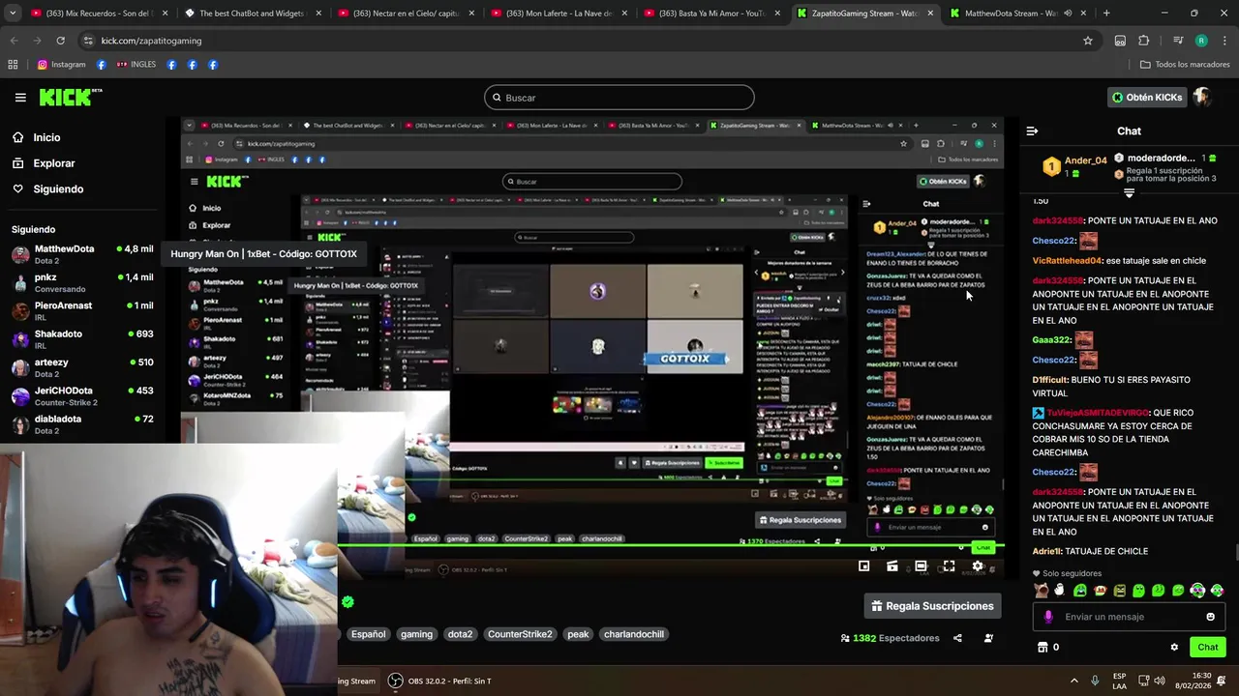
Task: Open PieroArenast followed channel
Action: [82, 310]
